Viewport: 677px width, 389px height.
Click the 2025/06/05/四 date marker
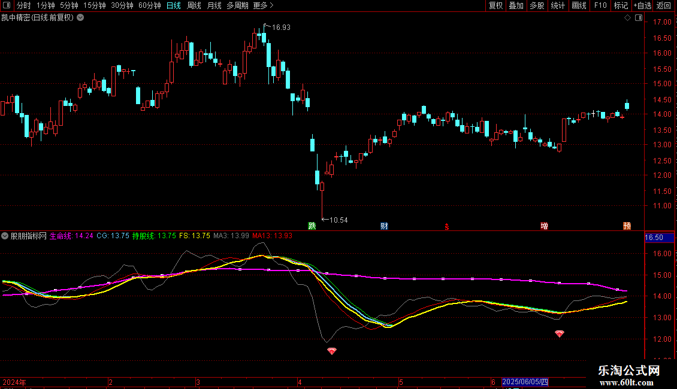(x=525, y=382)
